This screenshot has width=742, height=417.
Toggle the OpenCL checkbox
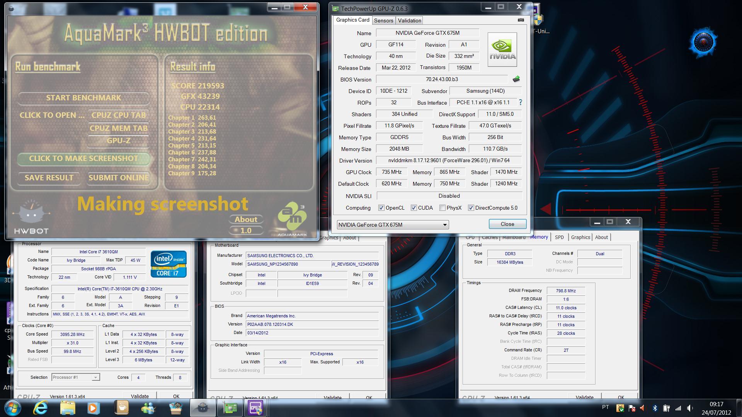[x=381, y=208]
